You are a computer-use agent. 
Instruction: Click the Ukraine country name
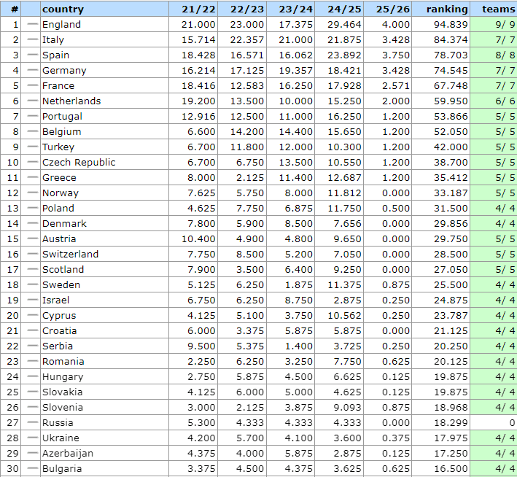point(61,438)
